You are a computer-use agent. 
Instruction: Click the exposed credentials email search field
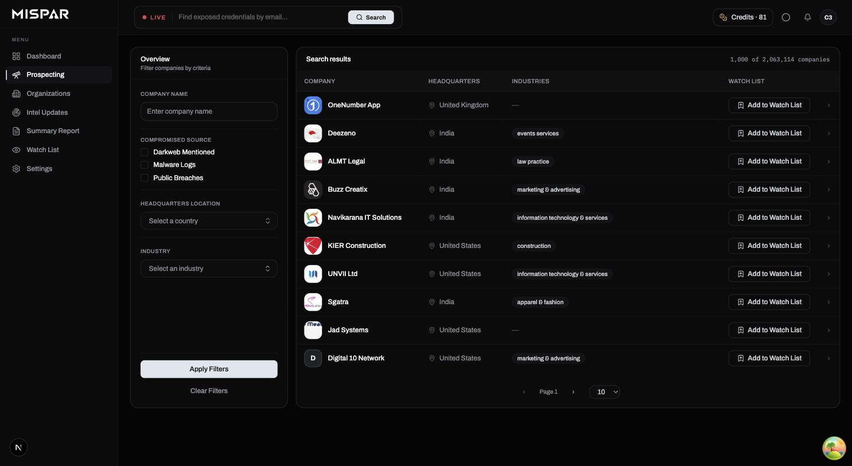coord(261,17)
